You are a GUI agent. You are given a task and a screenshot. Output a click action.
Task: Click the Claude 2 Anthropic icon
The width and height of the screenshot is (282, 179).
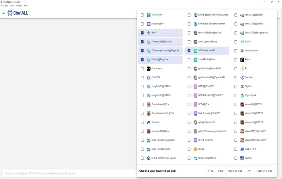click(148, 122)
